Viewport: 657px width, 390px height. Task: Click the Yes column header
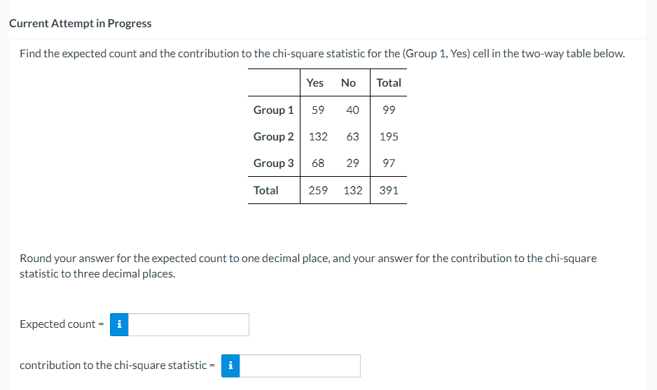pos(314,82)
